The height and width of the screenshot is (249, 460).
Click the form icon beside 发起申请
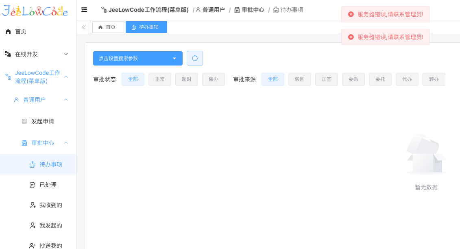pos(25,121)
